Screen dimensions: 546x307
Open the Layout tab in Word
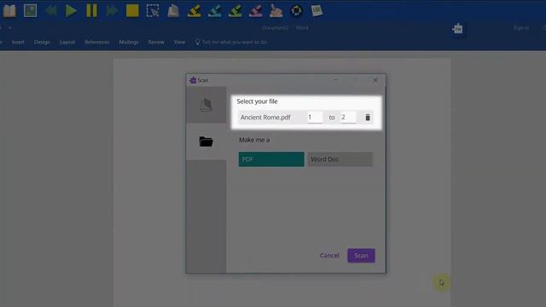(67, 42)
